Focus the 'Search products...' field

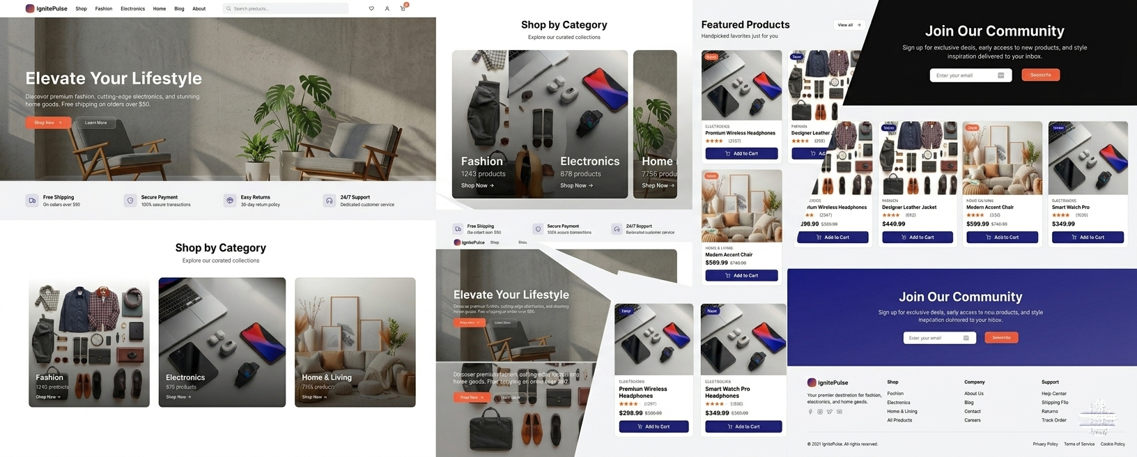(x=286, y=8)
